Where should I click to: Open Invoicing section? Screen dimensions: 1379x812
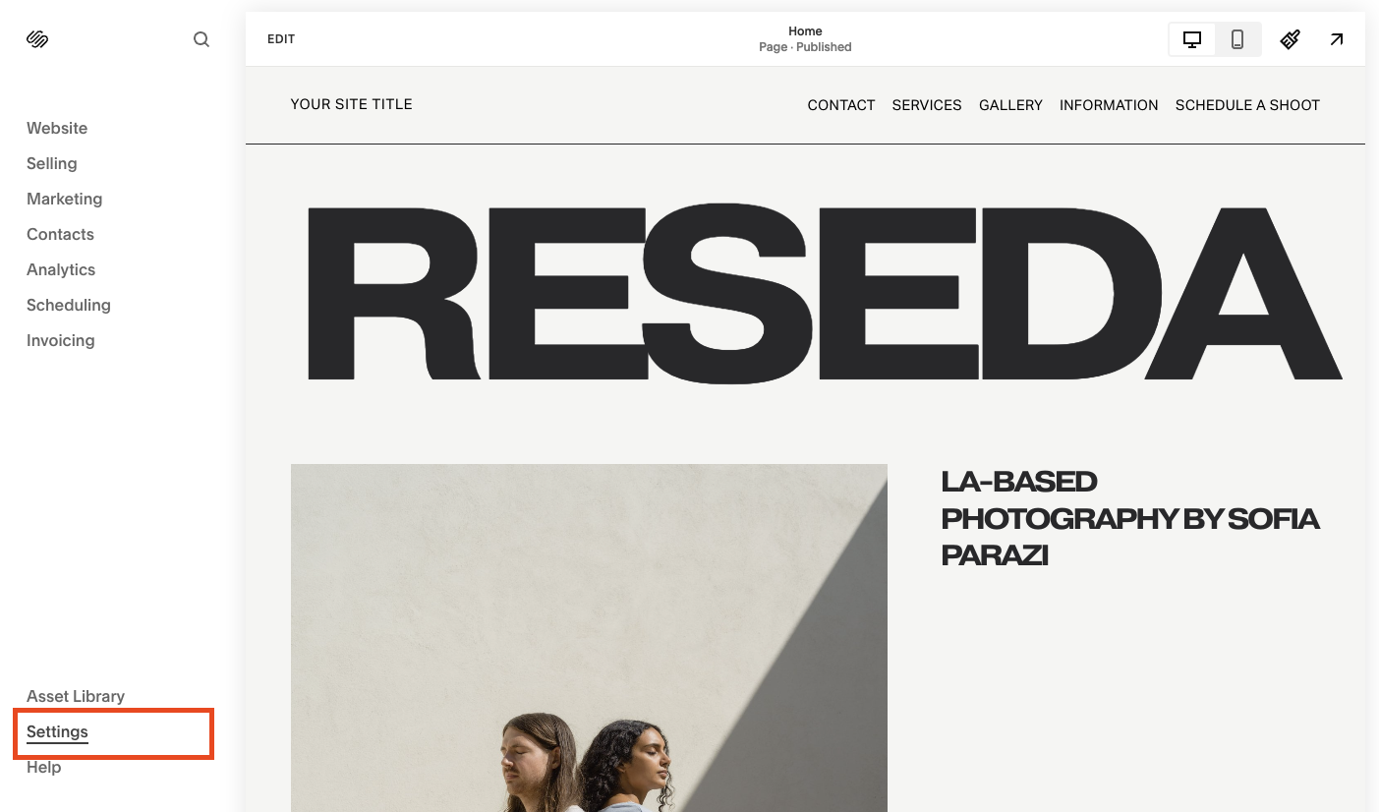pyautogui.click(x=61, y=340)
